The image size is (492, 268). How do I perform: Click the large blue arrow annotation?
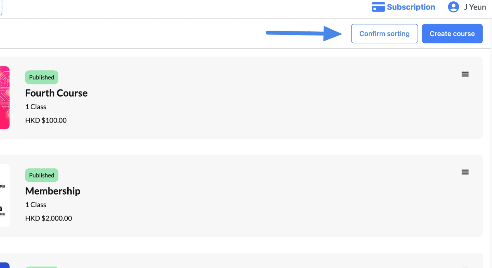(x=304, y=33)
